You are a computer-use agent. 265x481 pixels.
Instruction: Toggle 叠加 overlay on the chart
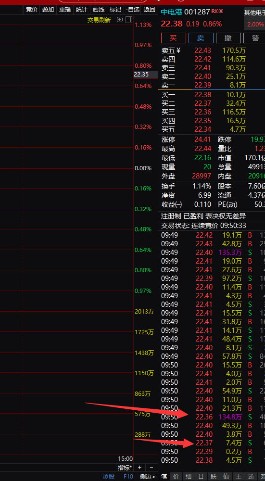click(x=48, y=10)
